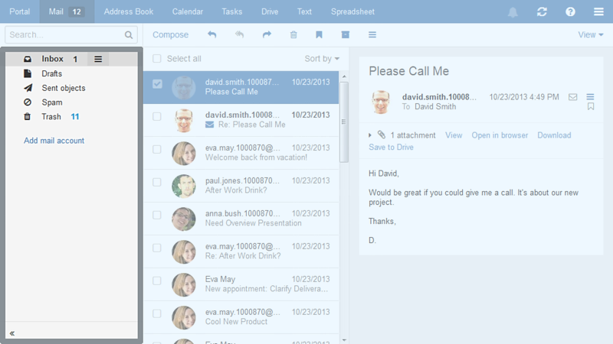Switch to the Address Book tab

click(x=129, y=11)
